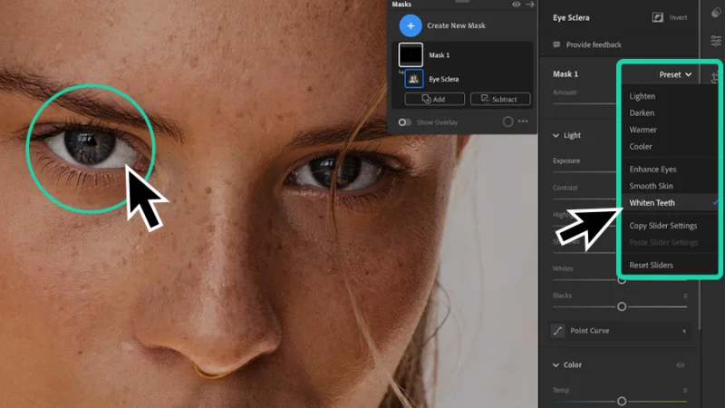Choose the Enhance Eyes preset
725x408 pixels.
652,170
